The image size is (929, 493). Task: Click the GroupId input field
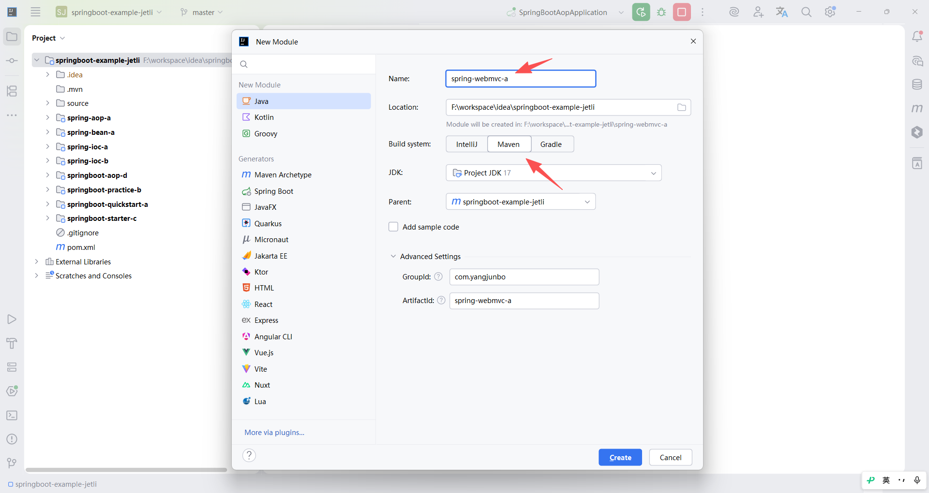pyautogui.click(x=524, y=276)
